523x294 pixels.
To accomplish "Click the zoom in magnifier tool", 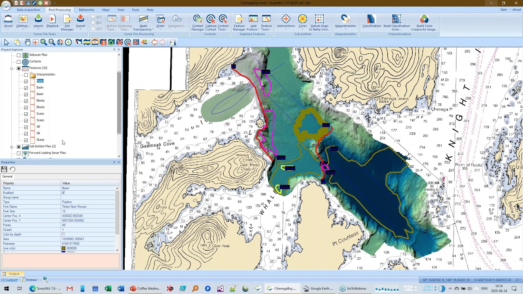I will pyautogui.click(x=43, y=42).
